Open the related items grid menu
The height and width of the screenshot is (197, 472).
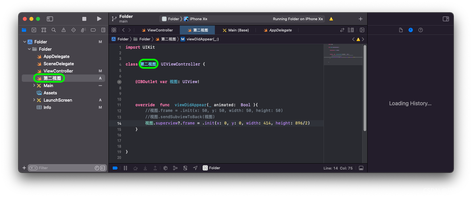pyautogui.click(x=114, y=30)
